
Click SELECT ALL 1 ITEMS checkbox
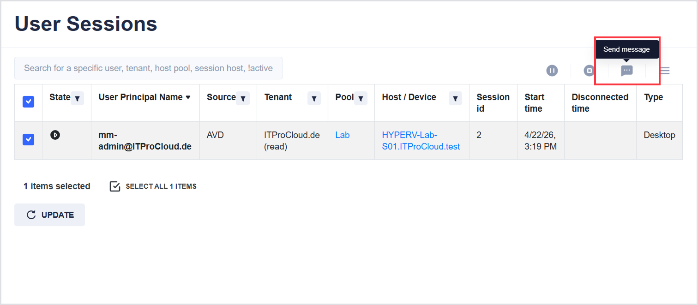click(115, 186)
